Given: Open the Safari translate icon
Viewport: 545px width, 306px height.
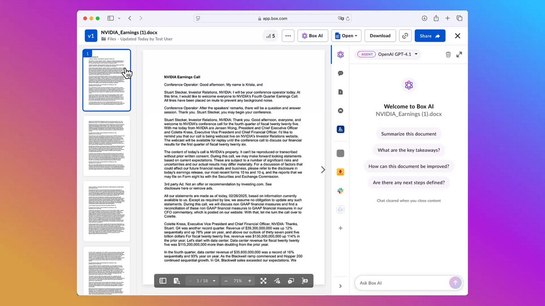Looking at the screenshot, I should point(341,19).
